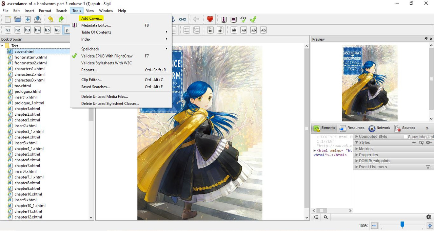Click the green checkmark Validate toolbar icon
The image size is (434, 231).
253,19
